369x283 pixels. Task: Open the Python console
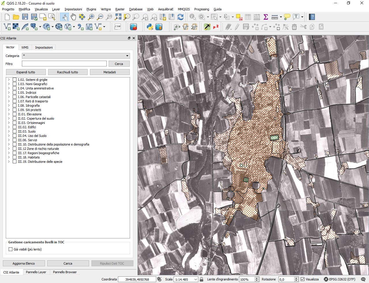click(150, 27)
